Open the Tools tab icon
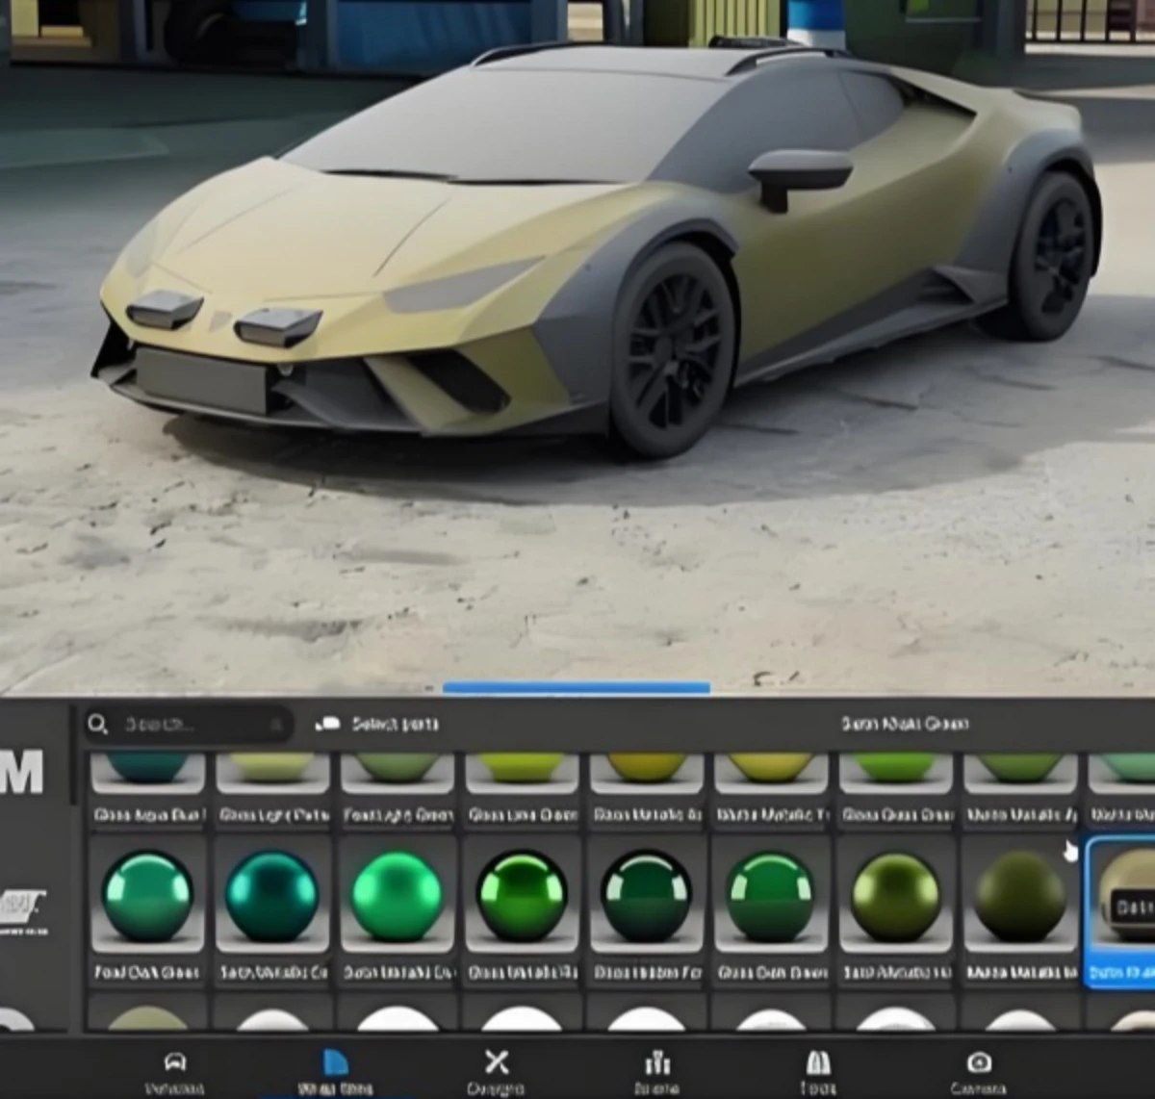1155x1099 pixels. pyautogui.click(x=817, y=1063)
